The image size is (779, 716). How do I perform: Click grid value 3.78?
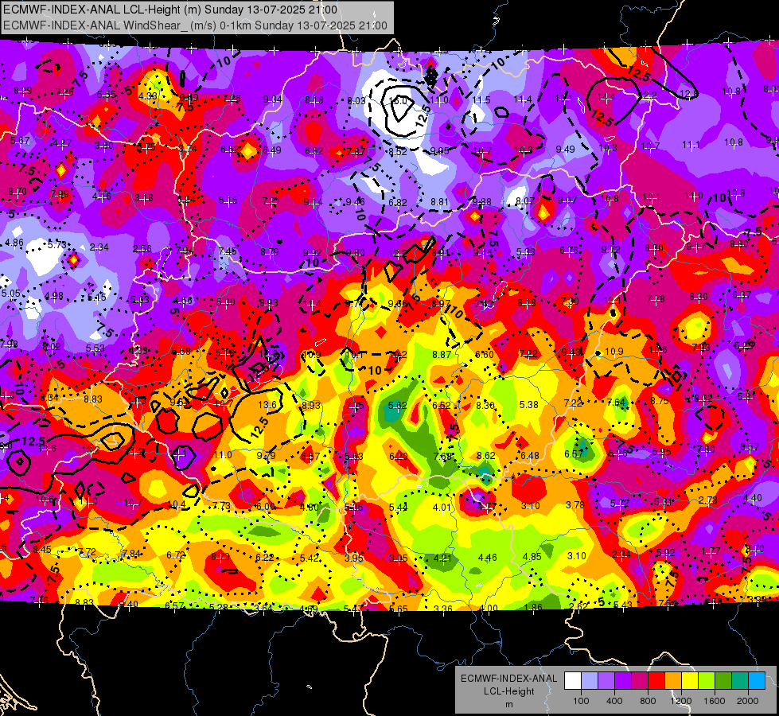point(575,505)
